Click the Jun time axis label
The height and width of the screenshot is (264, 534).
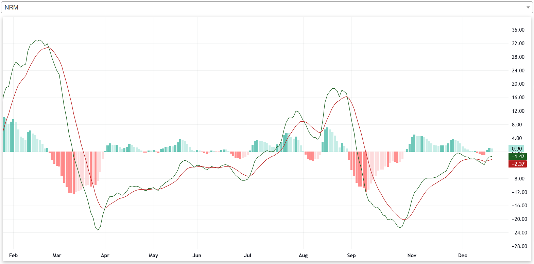click(x=197, y=256)
